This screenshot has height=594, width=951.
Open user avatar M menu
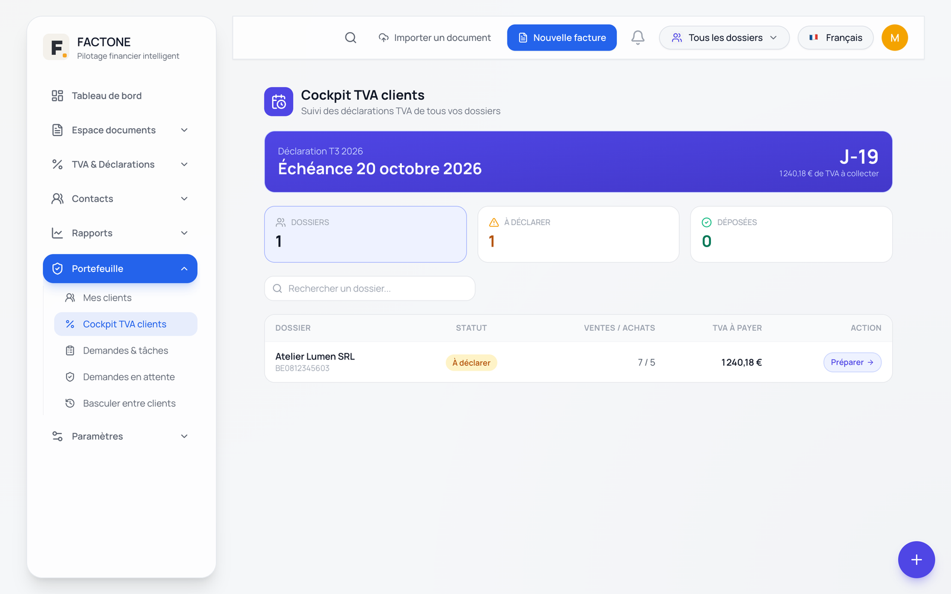(x=895, y=37)
